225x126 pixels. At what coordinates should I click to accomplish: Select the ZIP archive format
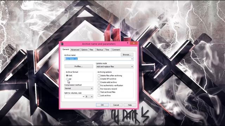click(x=67, y=79)
